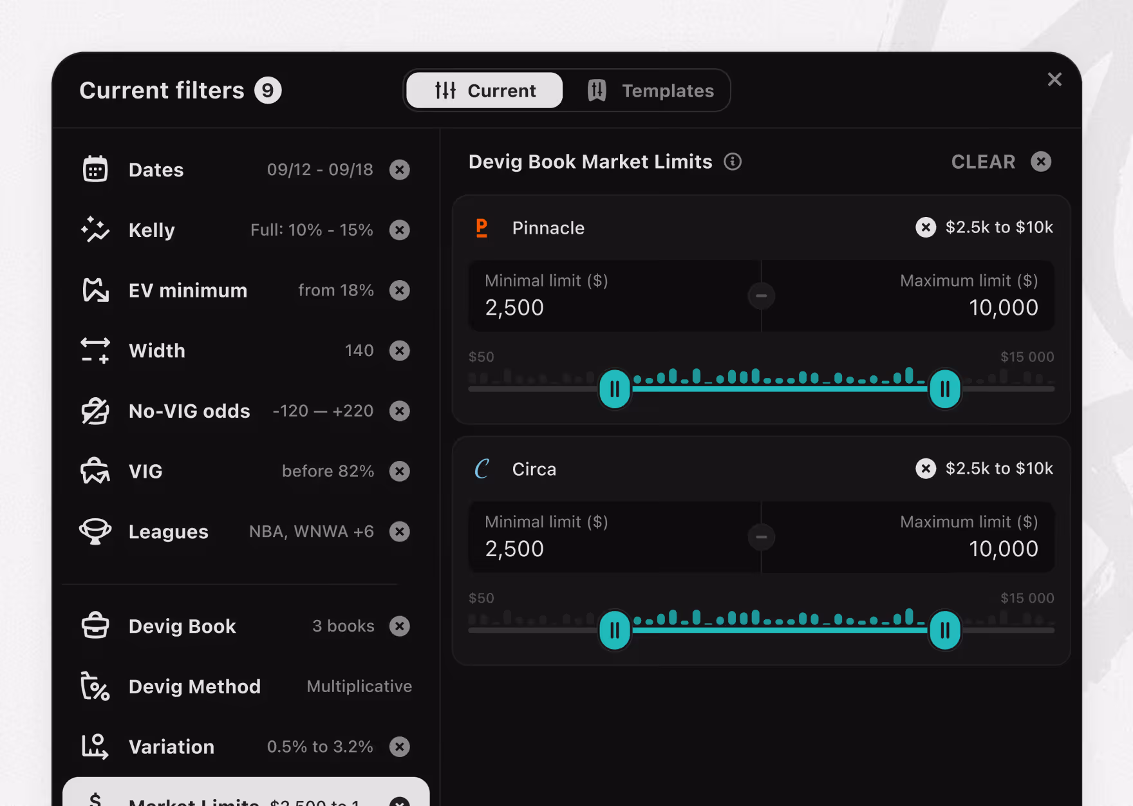Viewport: 1133px width, 806px height.
Task: Click the Circa logo icon
Action: click(x=482, y=469)
